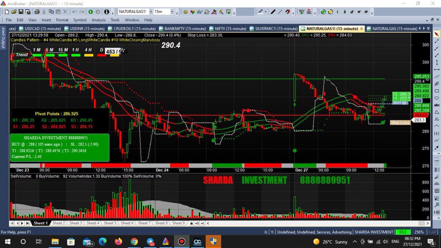Switch to the NIFTY (15-minute) tab
441x248 pixels.
228,28
